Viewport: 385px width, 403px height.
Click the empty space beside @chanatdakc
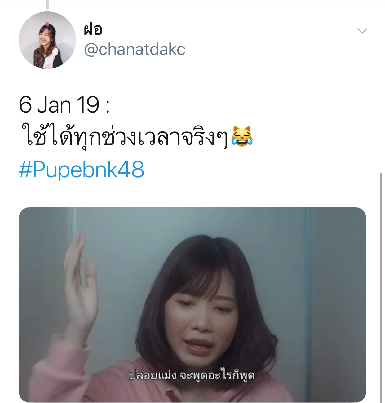point(267,49)
